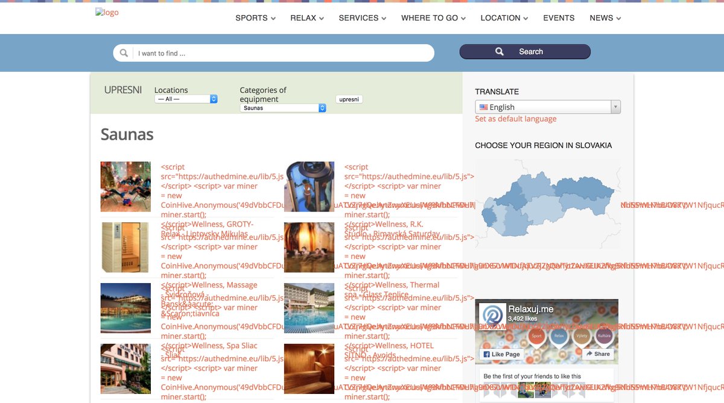Open thumbnail of Wellness Spa Sliac hotel
This screenshot has width=724, height=403.
[x=125, y=369]
